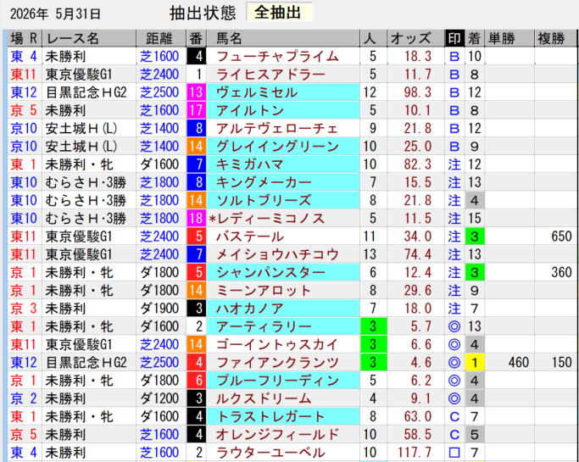Click the 芝2500 distance for ファイアンクランツ

(159, 363)
